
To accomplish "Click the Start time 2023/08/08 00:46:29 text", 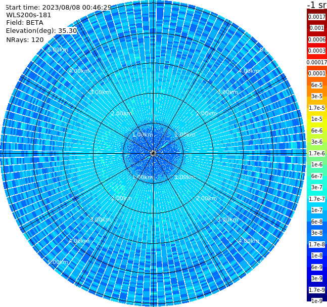I will (x=59, y=8).
